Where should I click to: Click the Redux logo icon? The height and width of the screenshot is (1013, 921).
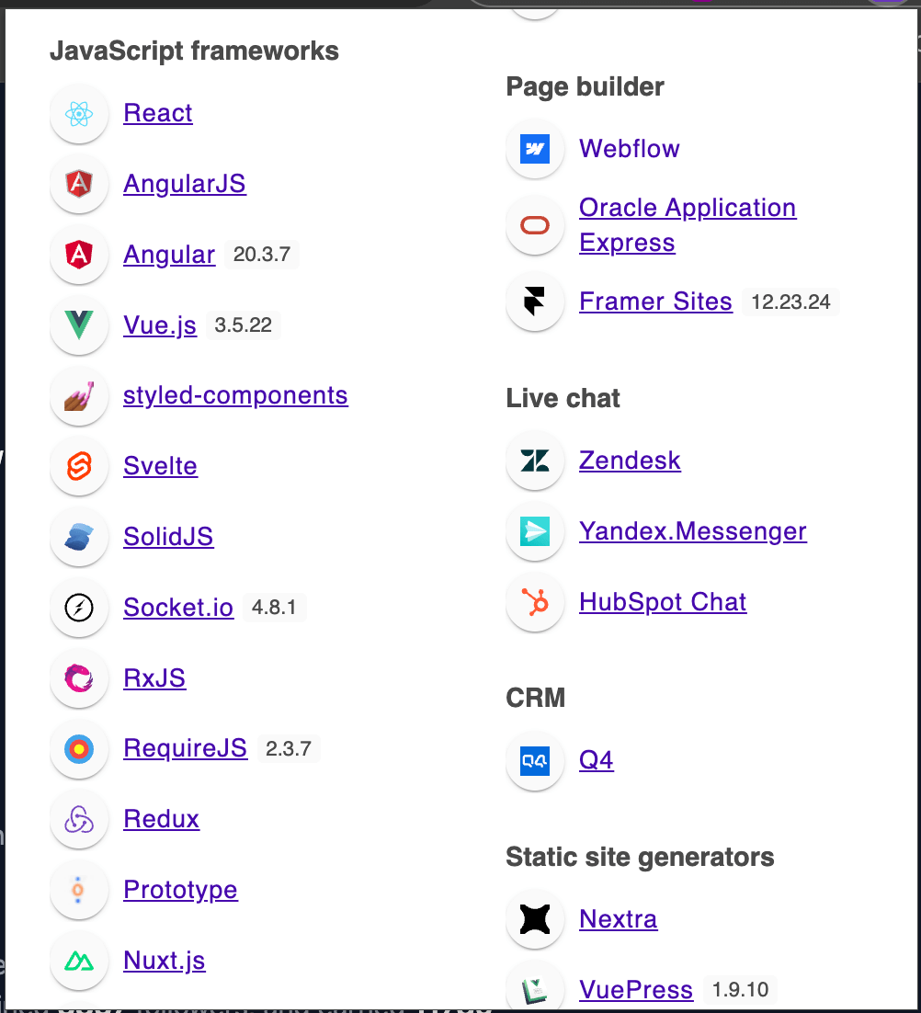[x=79, y=820]
